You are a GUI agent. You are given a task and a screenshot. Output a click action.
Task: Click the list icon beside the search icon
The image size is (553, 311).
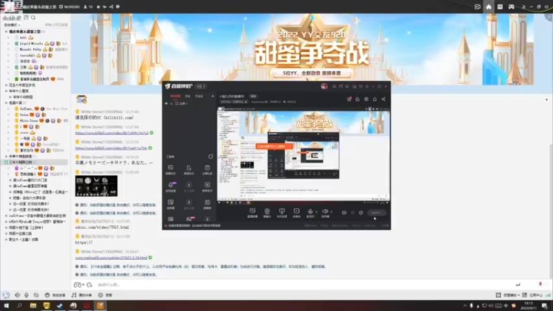point(26,17)
